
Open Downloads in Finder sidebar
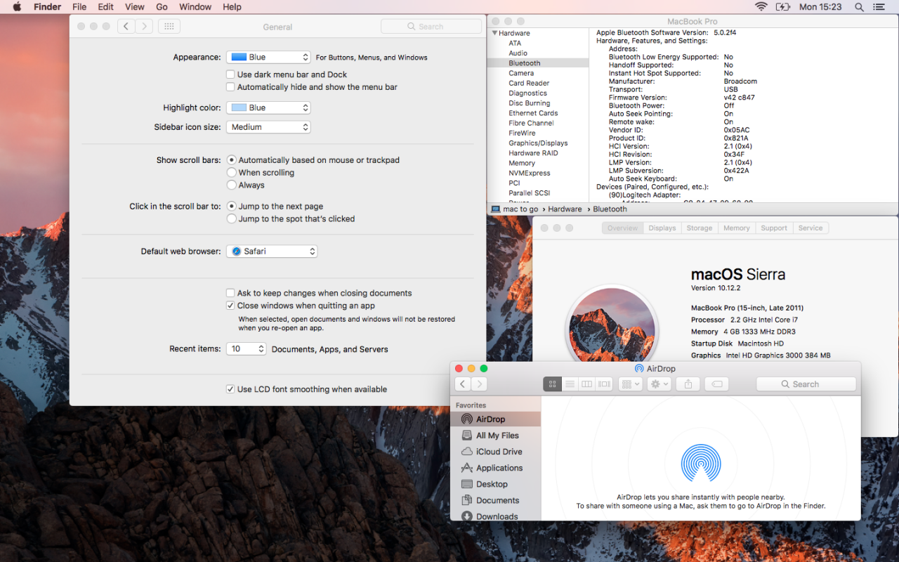point(496,516)
